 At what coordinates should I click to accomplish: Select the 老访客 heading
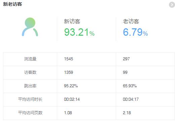tap(131, 21)
